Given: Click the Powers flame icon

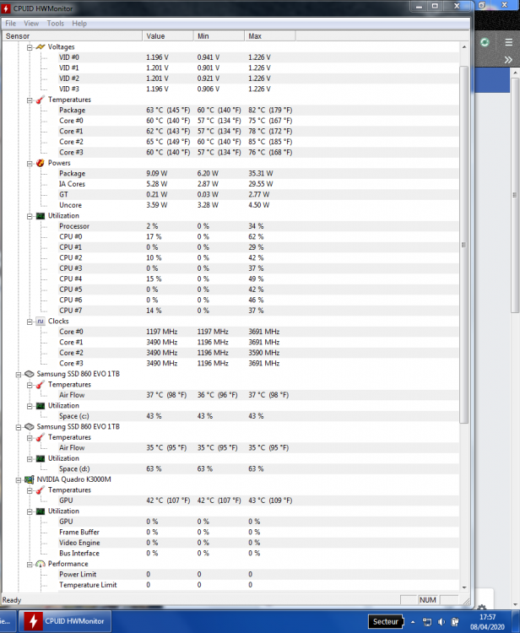Looking at the screenshot, I should [41, 163].
